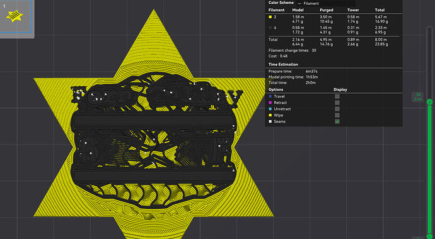
Task: Click the cyan Unretract color swatch
Action: click(270, 109)
